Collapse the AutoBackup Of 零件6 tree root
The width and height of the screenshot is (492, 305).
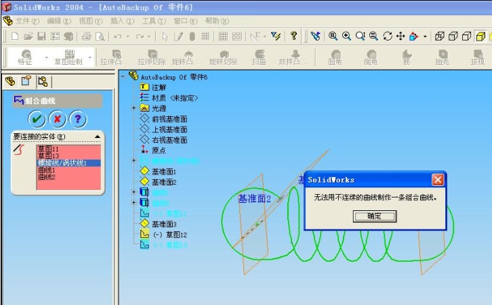pyautogui.click(x=123, y=76)
